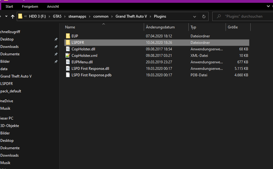Click the up-directory arrow button
This screenshot has width=273, height=169.
point(13,16)
